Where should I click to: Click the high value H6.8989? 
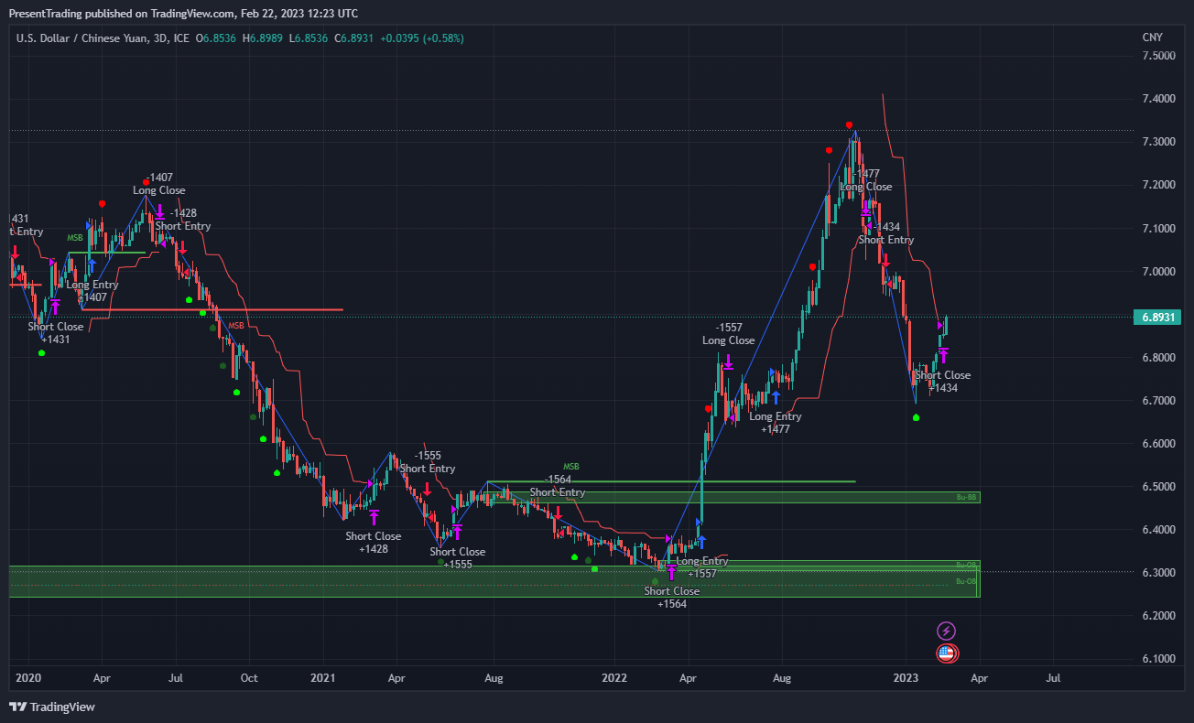pyautogui.click(x=262, y=38)
